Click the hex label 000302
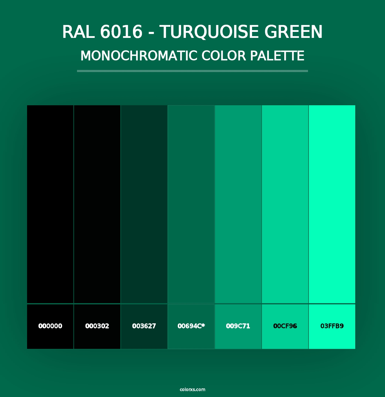The height and width of the screenshot is (397, 385). click(97, 326)
